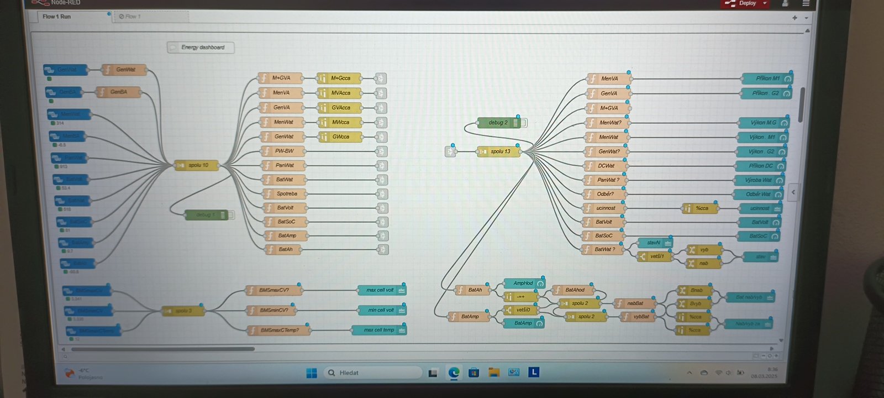Select the spolu 3 join node
Image resolution: width=884 pixels, height=398 pixels.
[183, 311]
